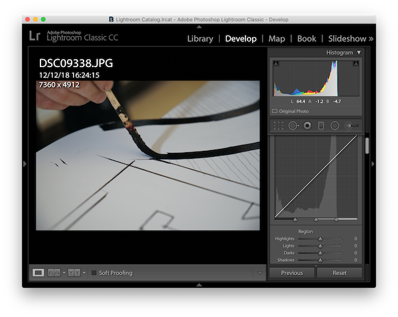Open the Library module
The height and width of the screenshot is (317, 398).
(200, 39)
